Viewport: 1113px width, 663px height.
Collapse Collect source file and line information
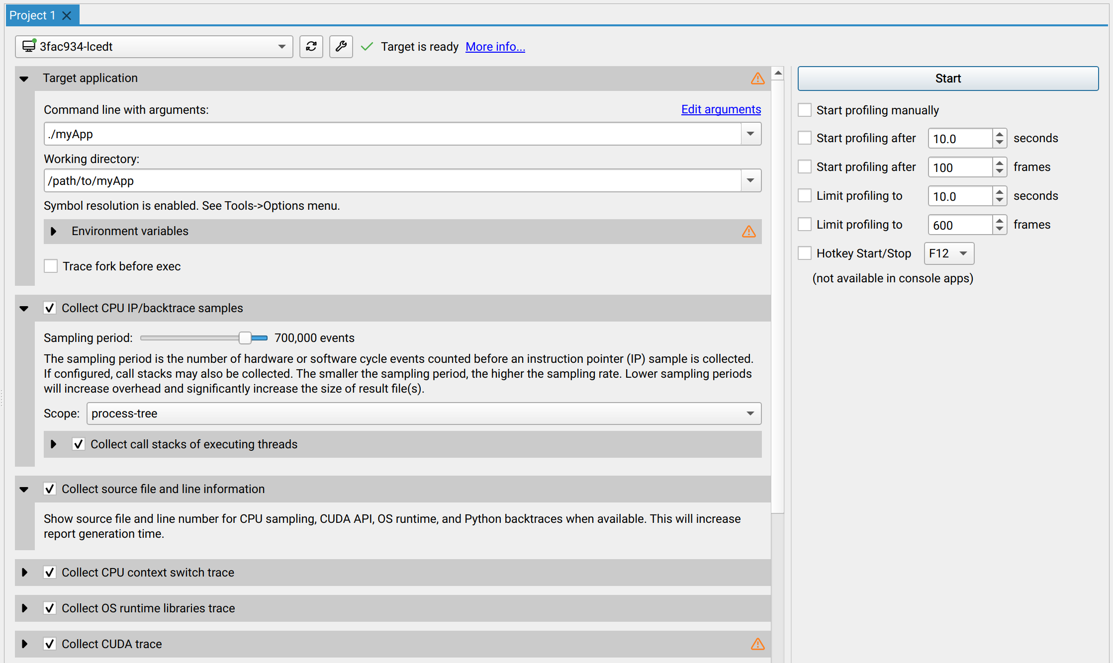click(x=24, y=490)
